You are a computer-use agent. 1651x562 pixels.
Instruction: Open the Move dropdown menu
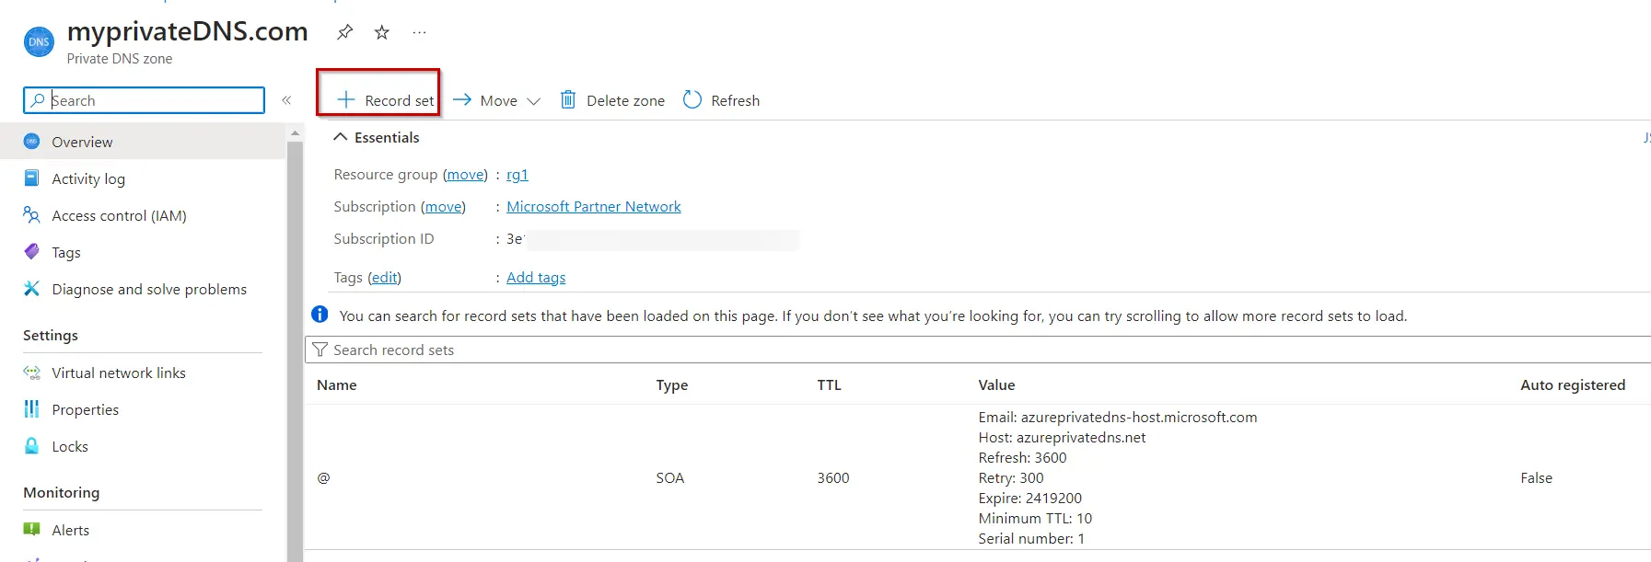497,100
